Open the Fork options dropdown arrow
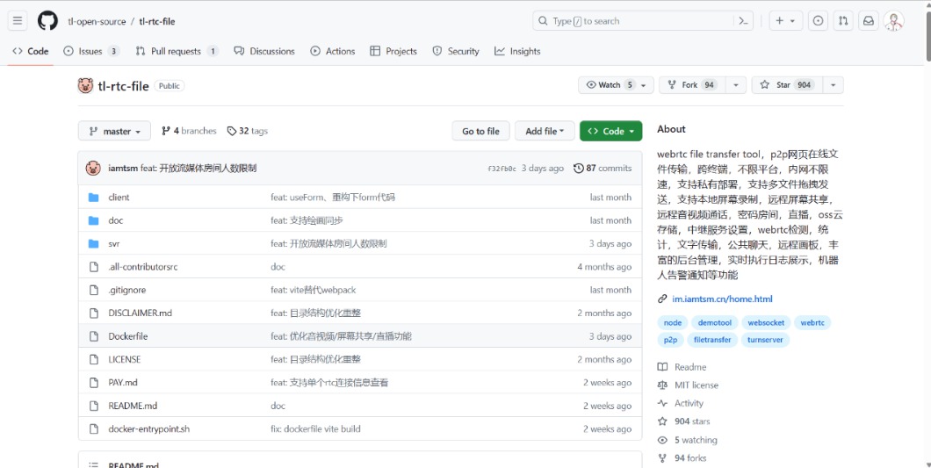The height and width of the screenshot is (468, 931). 736,85
